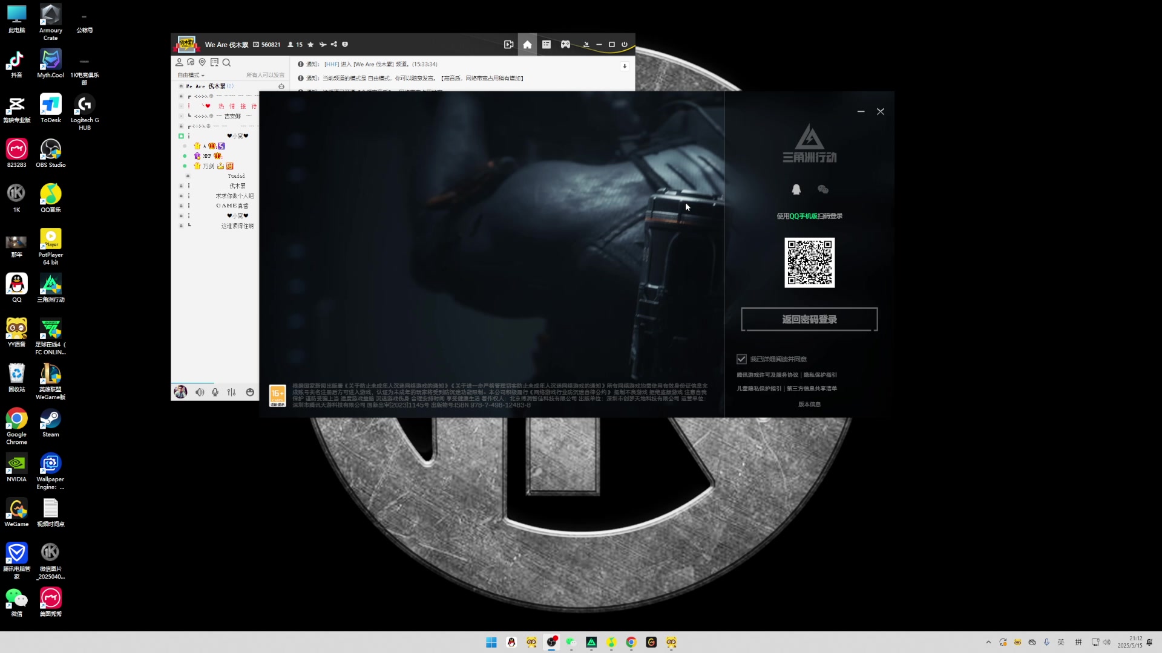Minimize the 三角洲行动 login window

(861, 112)
